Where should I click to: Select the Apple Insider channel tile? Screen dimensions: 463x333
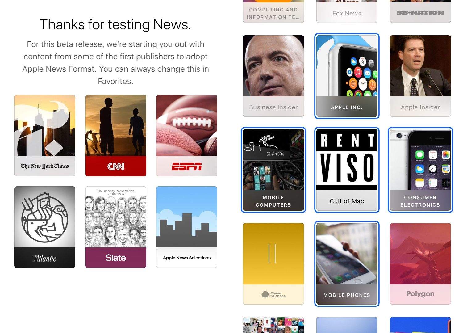point(420,76)
